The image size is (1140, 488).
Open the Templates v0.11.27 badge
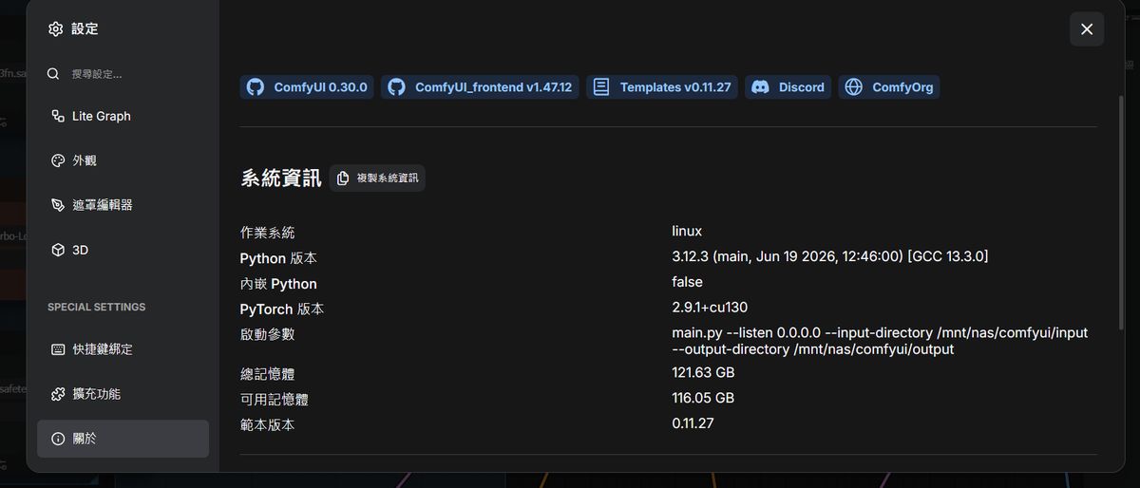click(662, 87)
